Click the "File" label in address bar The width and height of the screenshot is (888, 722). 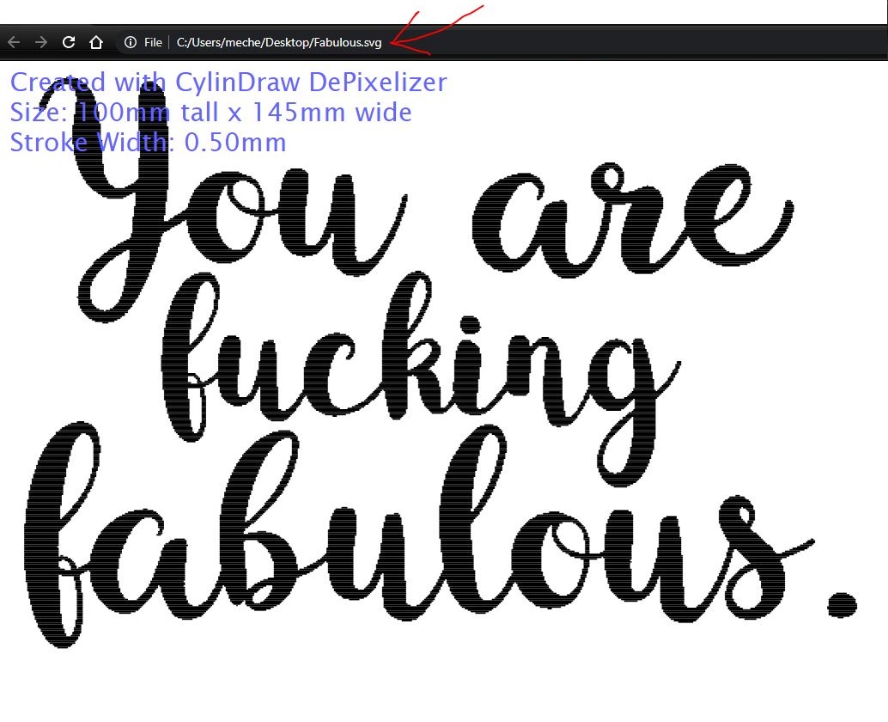153,42
